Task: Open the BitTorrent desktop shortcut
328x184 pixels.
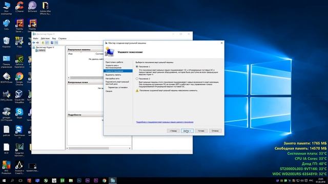Action: click(32, 7)
